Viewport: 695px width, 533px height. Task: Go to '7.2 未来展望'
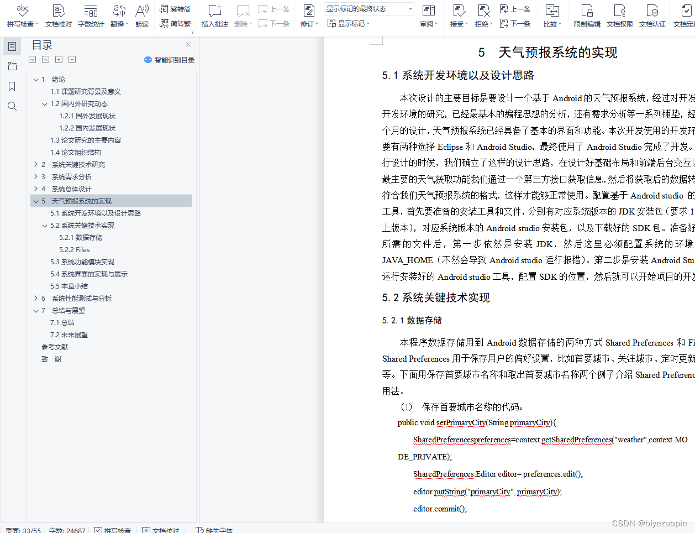[69, 335]
